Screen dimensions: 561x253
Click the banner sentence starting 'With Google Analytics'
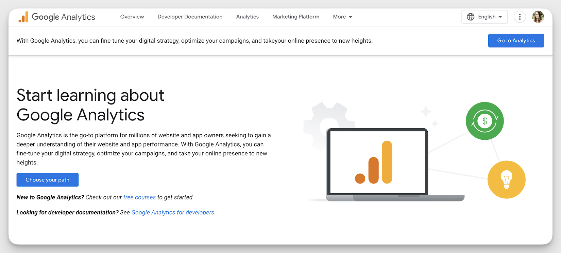click(194, 41)
